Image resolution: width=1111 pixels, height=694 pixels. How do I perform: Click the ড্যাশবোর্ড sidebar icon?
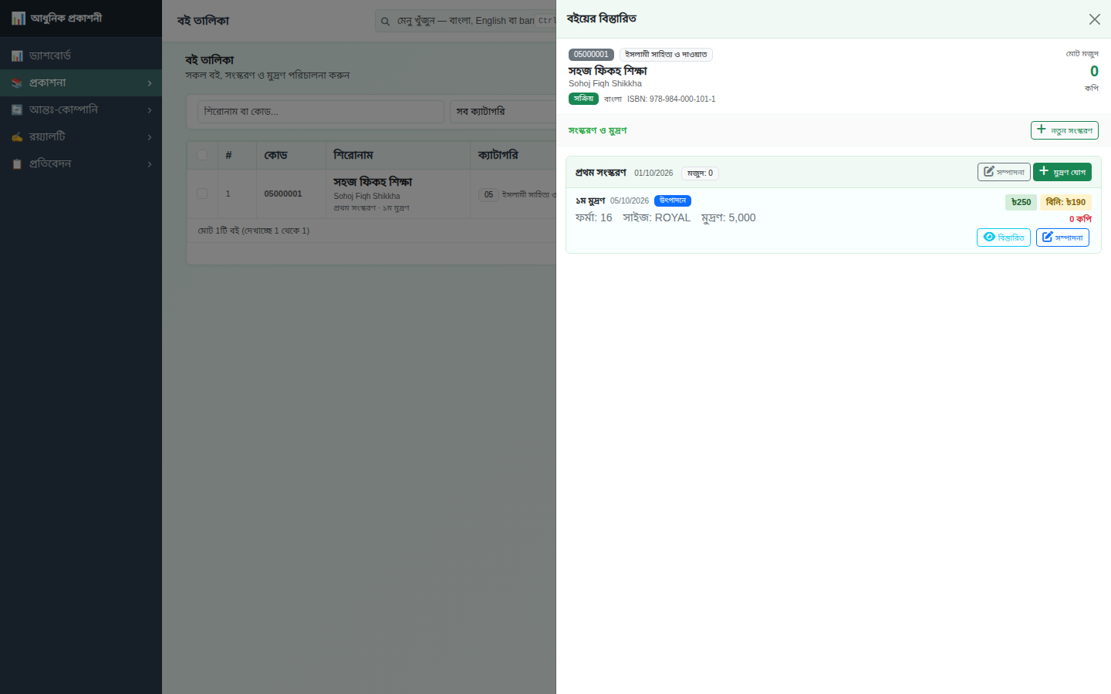(x=17, y=56)
